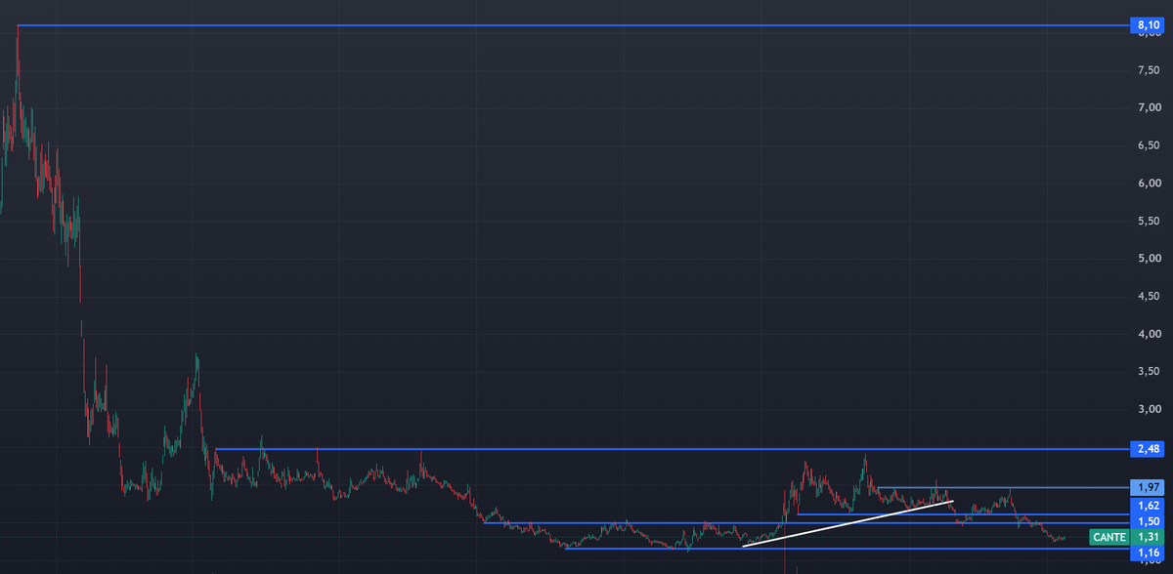Click the 7,50 axis tick value
The height and width of the screenshot is (574, 1173).
1149,70
